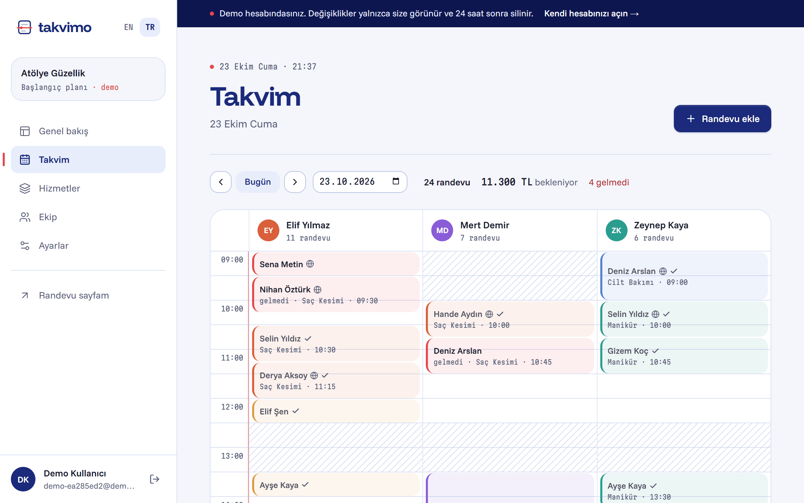This screenshot has height=503, width=804.
Task: Open the Randevu sayfam external link
Action: pyautogui.click(x=88, y=295)
